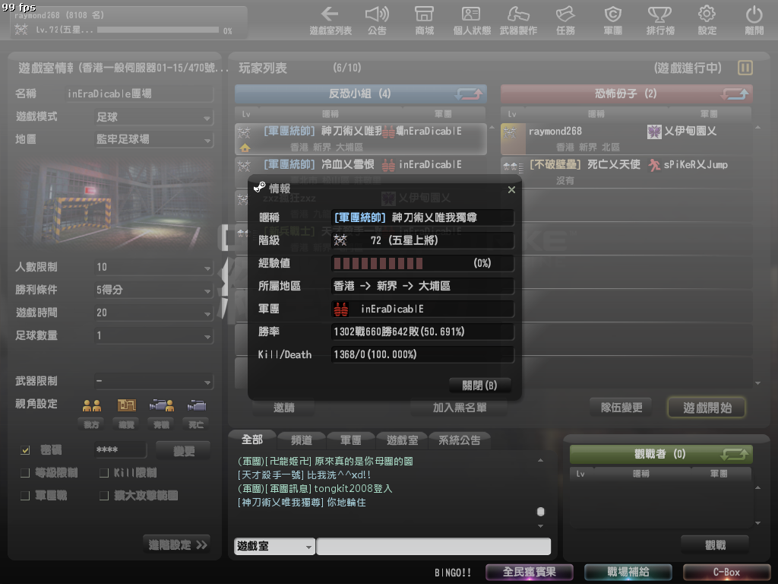778x584 pixels.
Task: Click the 變更 password change button
Action: [x=183, y=451]
